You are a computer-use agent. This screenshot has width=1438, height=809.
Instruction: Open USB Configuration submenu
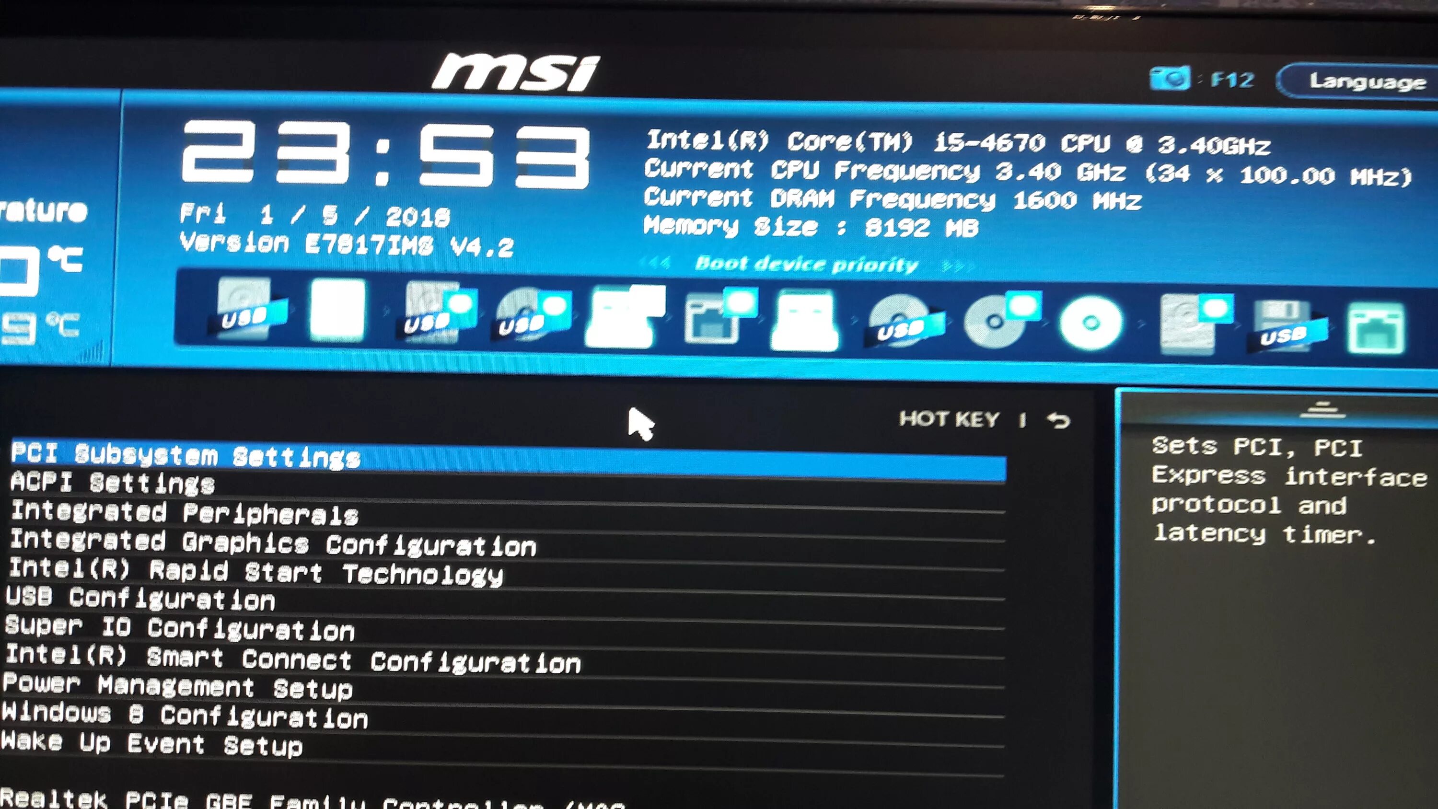point(140,599)
